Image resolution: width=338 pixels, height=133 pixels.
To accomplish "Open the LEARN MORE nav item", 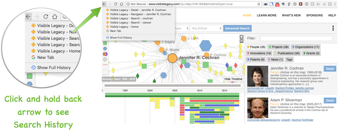I will 267,15.
